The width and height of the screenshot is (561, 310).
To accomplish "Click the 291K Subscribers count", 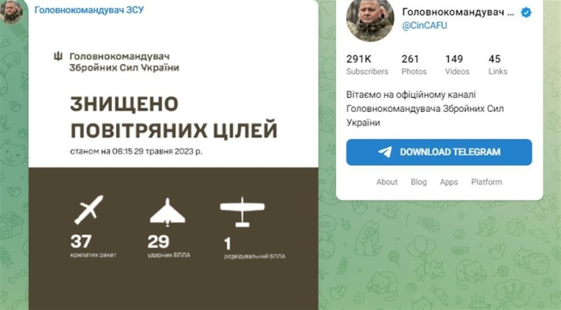I will (x=367, y=64).
